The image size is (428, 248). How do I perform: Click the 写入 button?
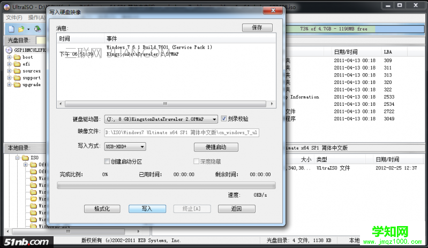147,209
